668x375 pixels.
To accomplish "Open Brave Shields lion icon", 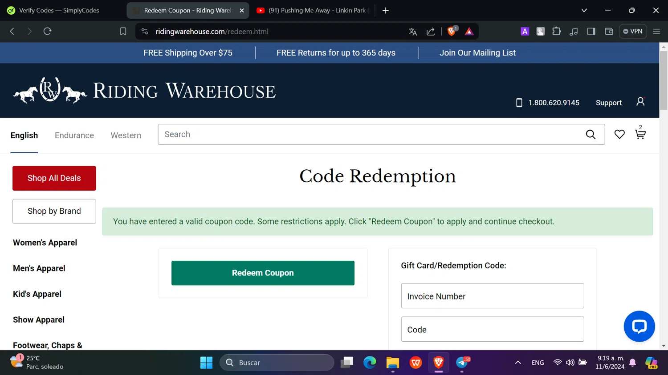I will click(x=452, y=31).
